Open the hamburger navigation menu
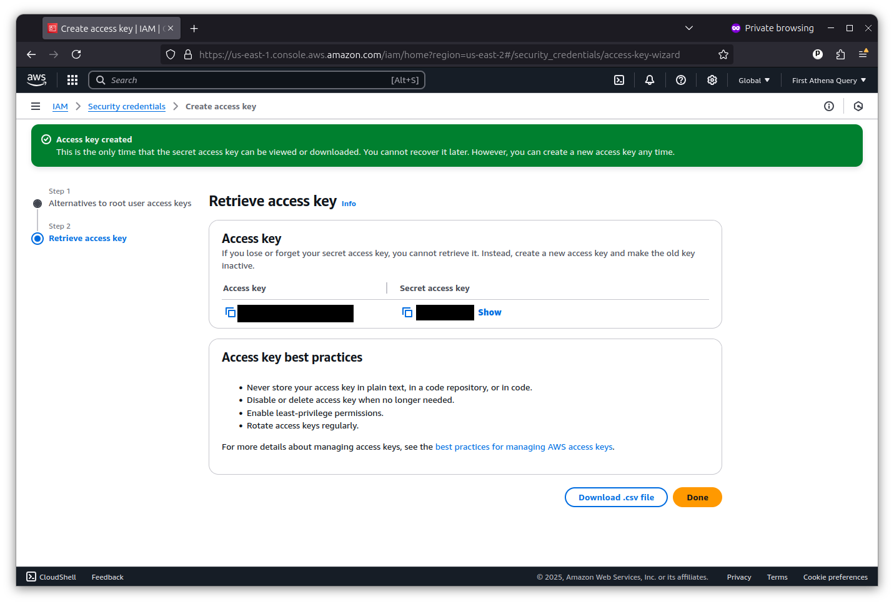This screenshot has width=894, height=604. click(x=36, y=106)
